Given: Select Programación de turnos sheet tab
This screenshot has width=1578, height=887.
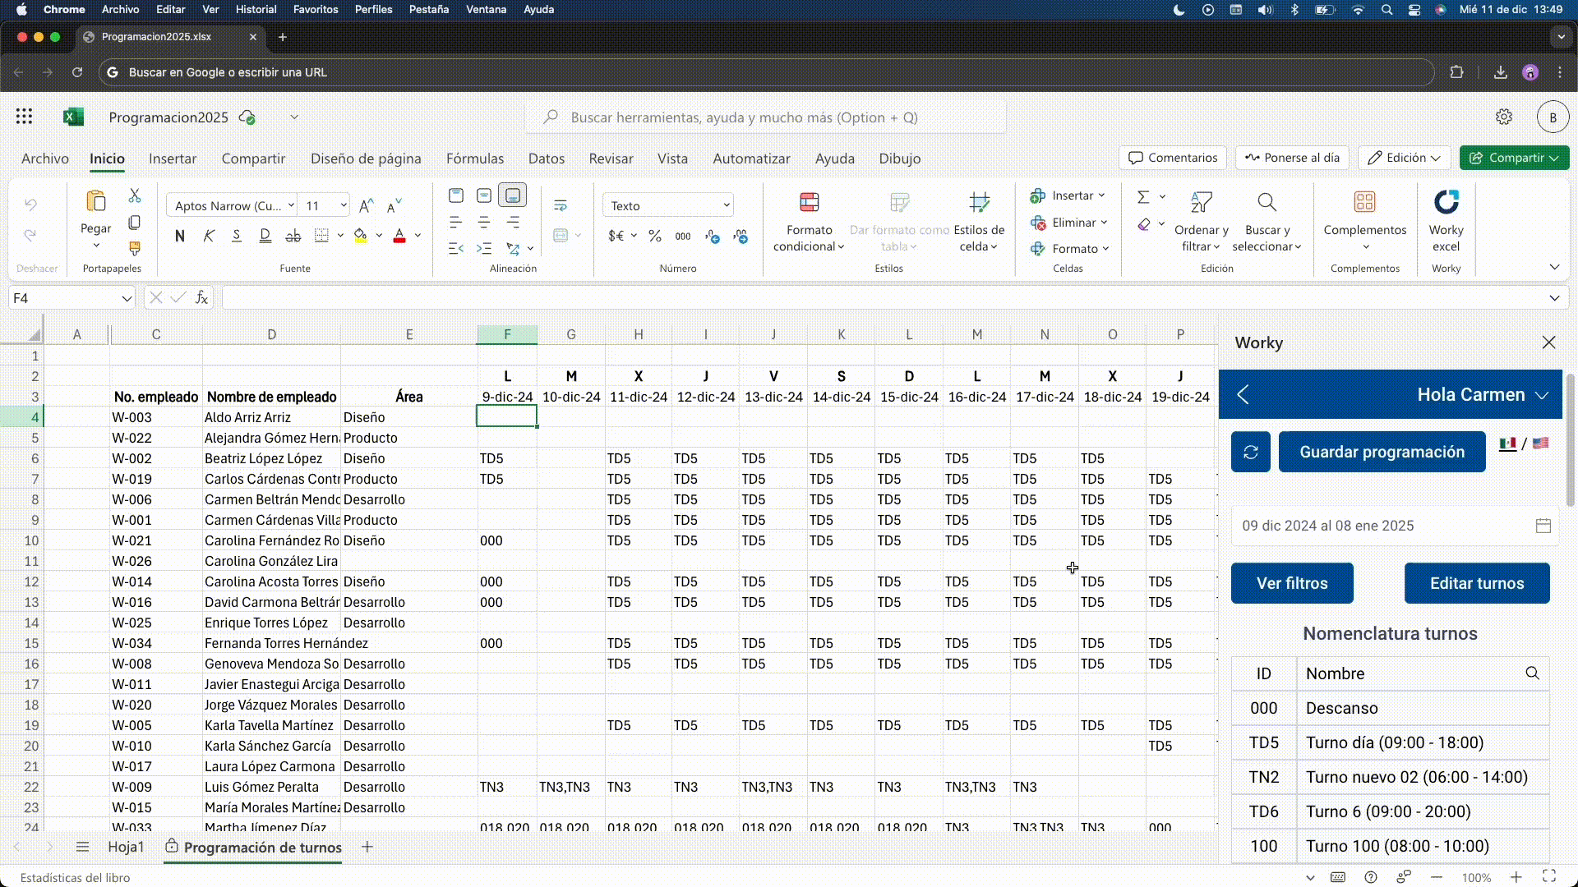Looking at the screenshot, I should point(262,848).
